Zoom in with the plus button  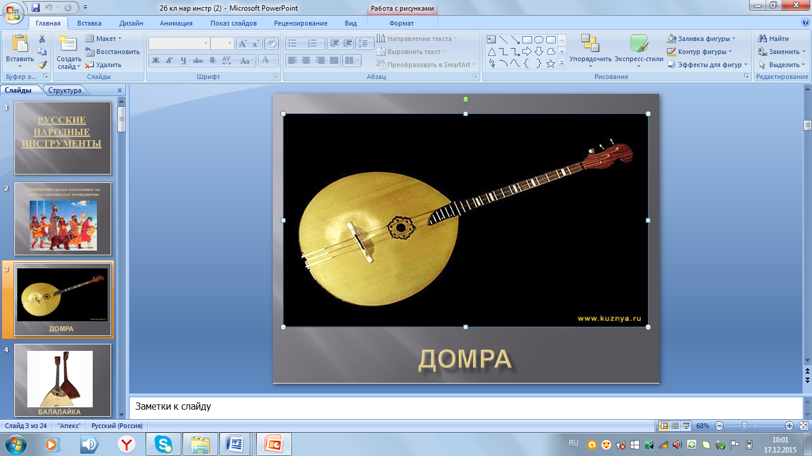pyautogui.click(x=789, y=426)
